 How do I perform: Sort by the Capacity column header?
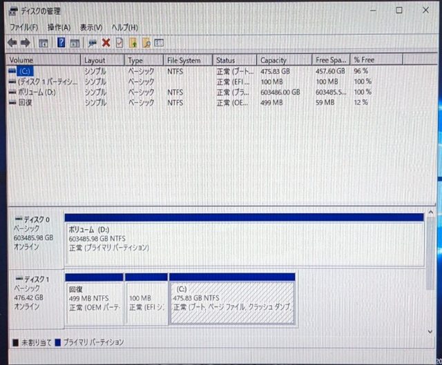[283, 60]
